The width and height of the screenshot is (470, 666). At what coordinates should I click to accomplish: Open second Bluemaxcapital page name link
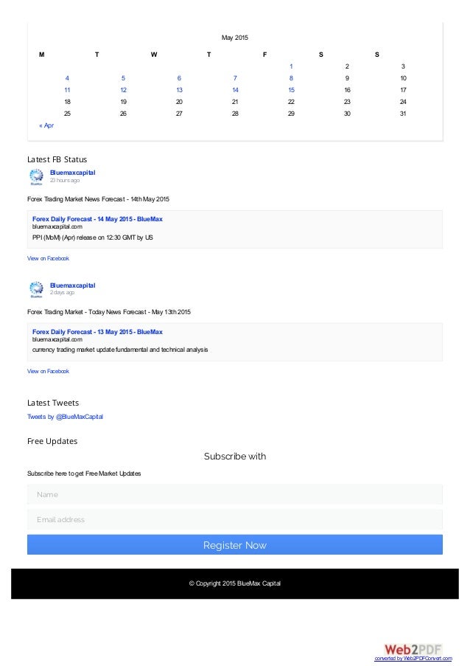coord(72,285)
